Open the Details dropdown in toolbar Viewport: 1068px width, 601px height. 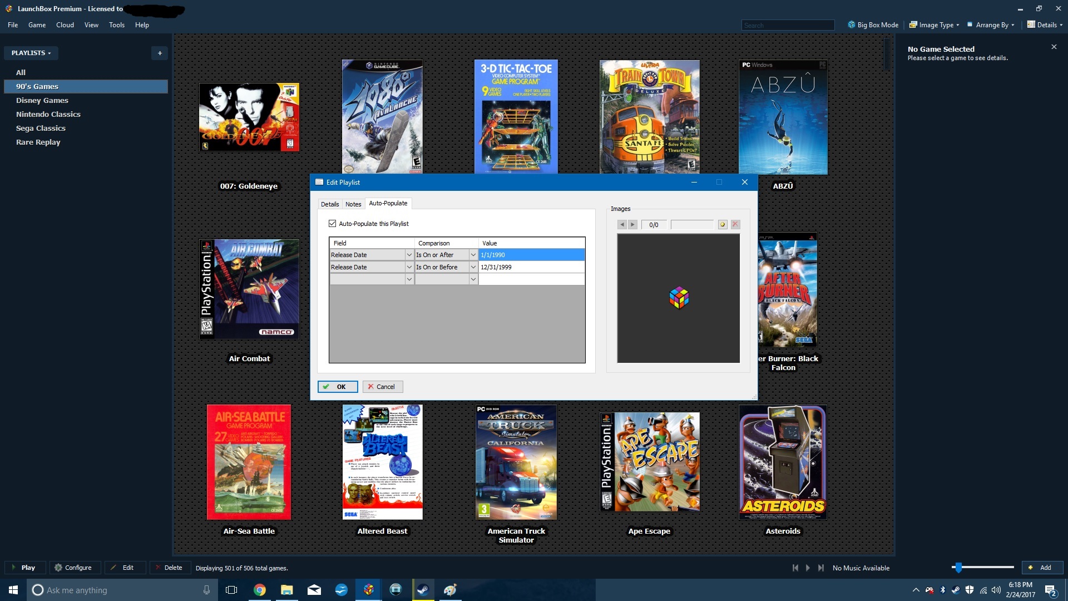(1045, 25)
